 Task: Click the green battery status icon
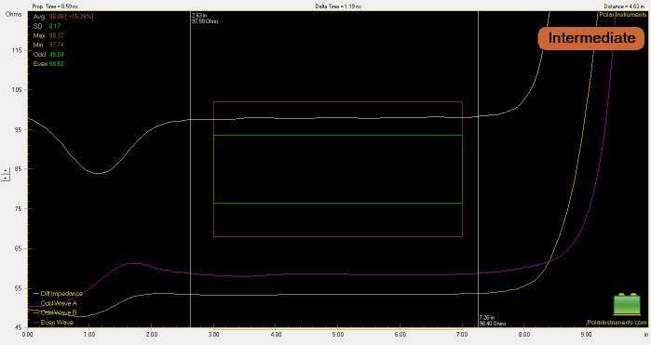pos(627,304)
